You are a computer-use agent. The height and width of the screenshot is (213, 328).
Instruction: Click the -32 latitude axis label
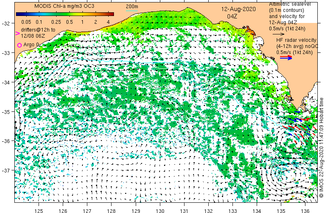pos(5,23)
